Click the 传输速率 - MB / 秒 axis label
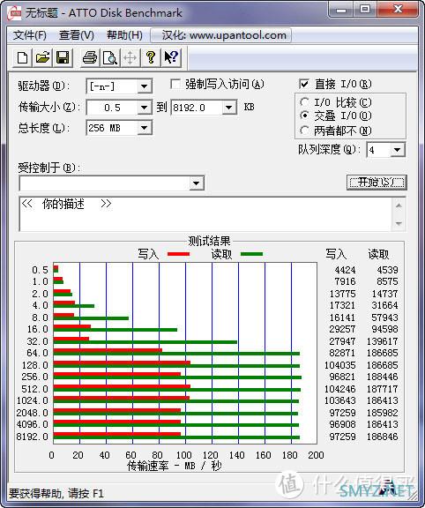The image size is (425, 508). (175, 466)
